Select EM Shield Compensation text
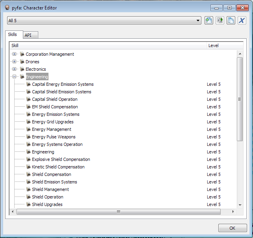Image resolution: width=253 pixels, height=238 pixels. tap(55, 107)
